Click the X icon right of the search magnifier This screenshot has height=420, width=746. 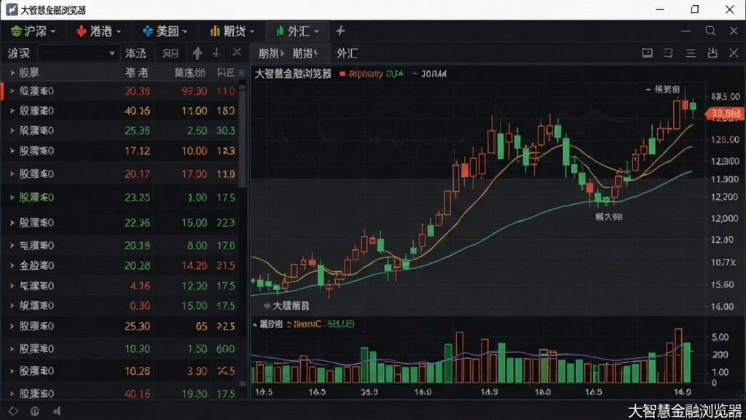[734, 31]
